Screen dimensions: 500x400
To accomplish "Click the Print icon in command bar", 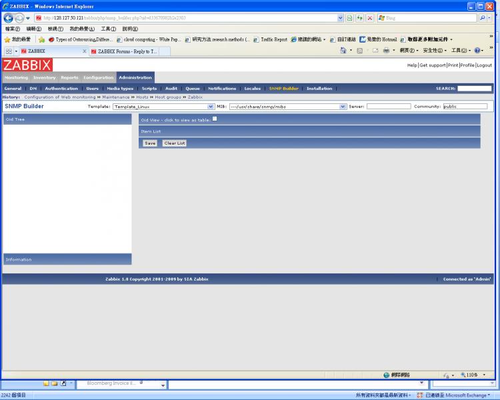I will 386,51.
